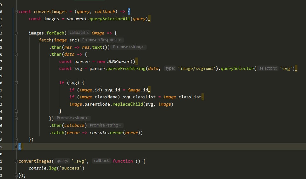Screen dimensions: 306x179
Task: Click the parentNode property
Action: [97, 104]
